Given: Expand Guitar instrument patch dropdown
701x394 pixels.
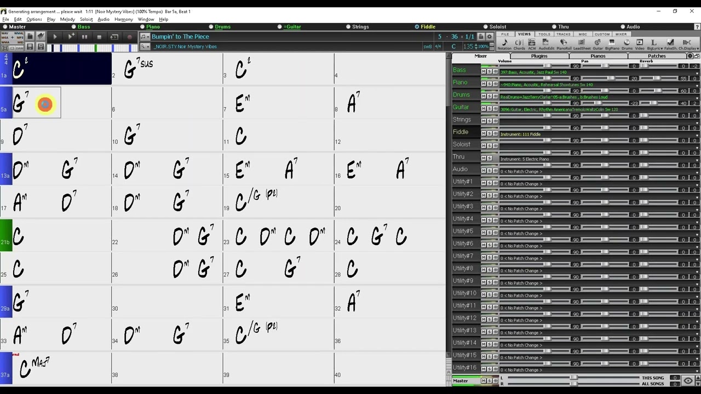Looking at the screenshot, I should 697,109.
